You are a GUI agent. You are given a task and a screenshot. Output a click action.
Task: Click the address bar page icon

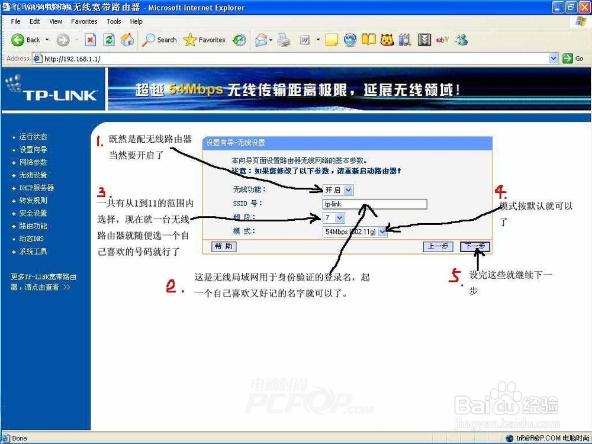point(37,59)
